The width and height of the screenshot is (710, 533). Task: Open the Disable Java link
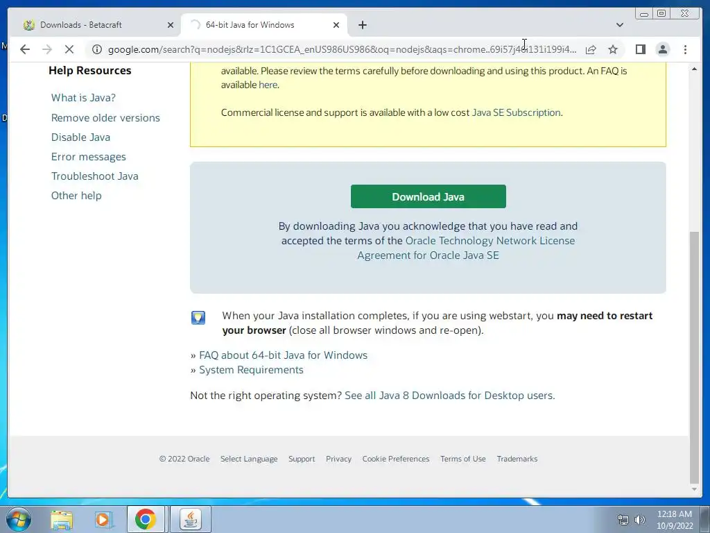[80, 137]
